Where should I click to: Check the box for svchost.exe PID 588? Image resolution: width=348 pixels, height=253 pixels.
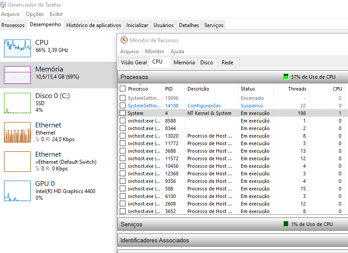coord(122,189)
